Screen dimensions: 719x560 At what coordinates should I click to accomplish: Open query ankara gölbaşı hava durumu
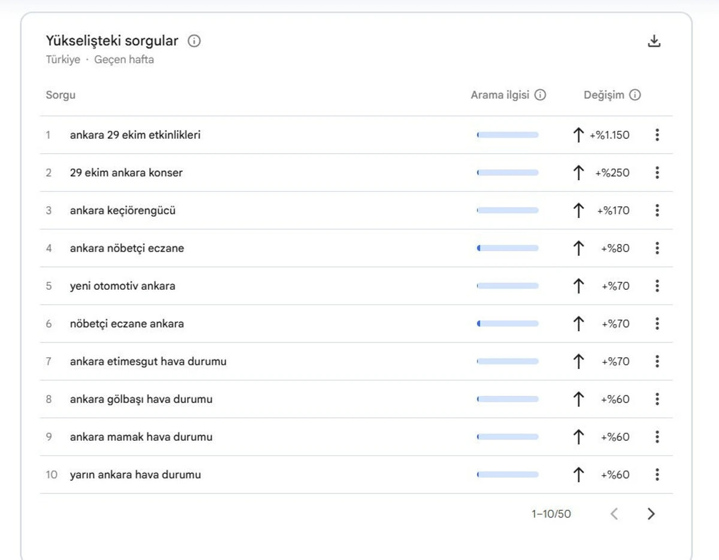coord(141,399)
